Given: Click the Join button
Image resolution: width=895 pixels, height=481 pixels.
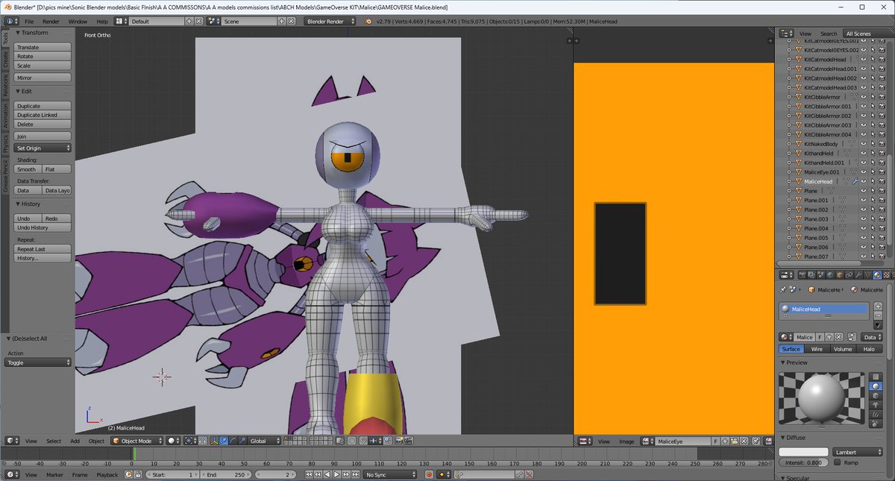Looking at the screenshot, I should click(43, 136).
